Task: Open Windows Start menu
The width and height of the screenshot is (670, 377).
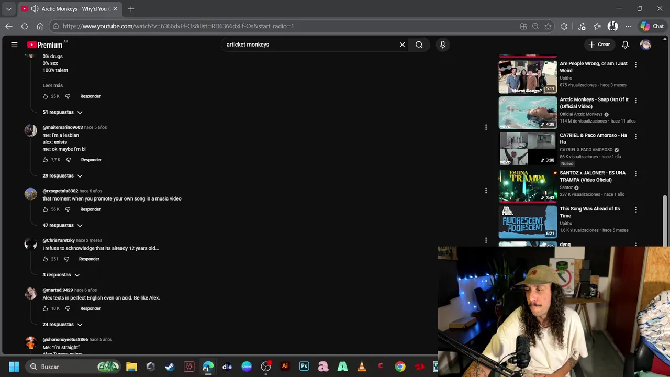Action: pos(14,367)
